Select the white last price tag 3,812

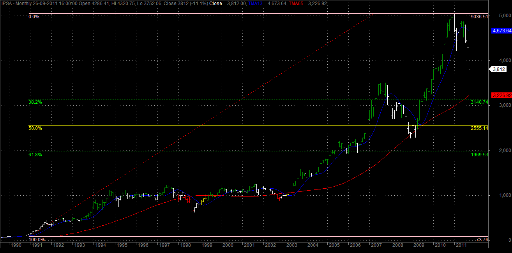coord(499,69)
